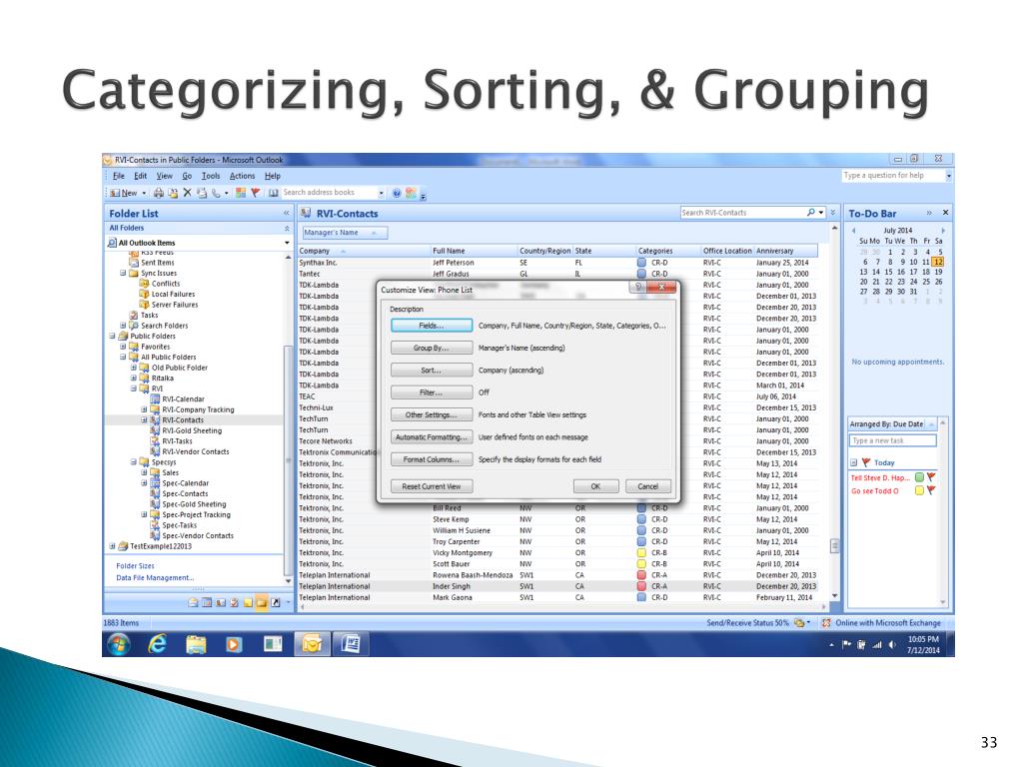The width and height of the screenshot is (1023, 767).
Task: Switch to Calendar in navigation strip
Action: [x=207, y=602]
